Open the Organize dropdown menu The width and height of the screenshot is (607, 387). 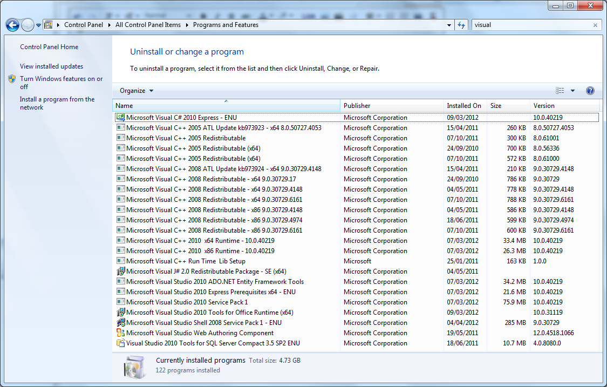(137, 91)
